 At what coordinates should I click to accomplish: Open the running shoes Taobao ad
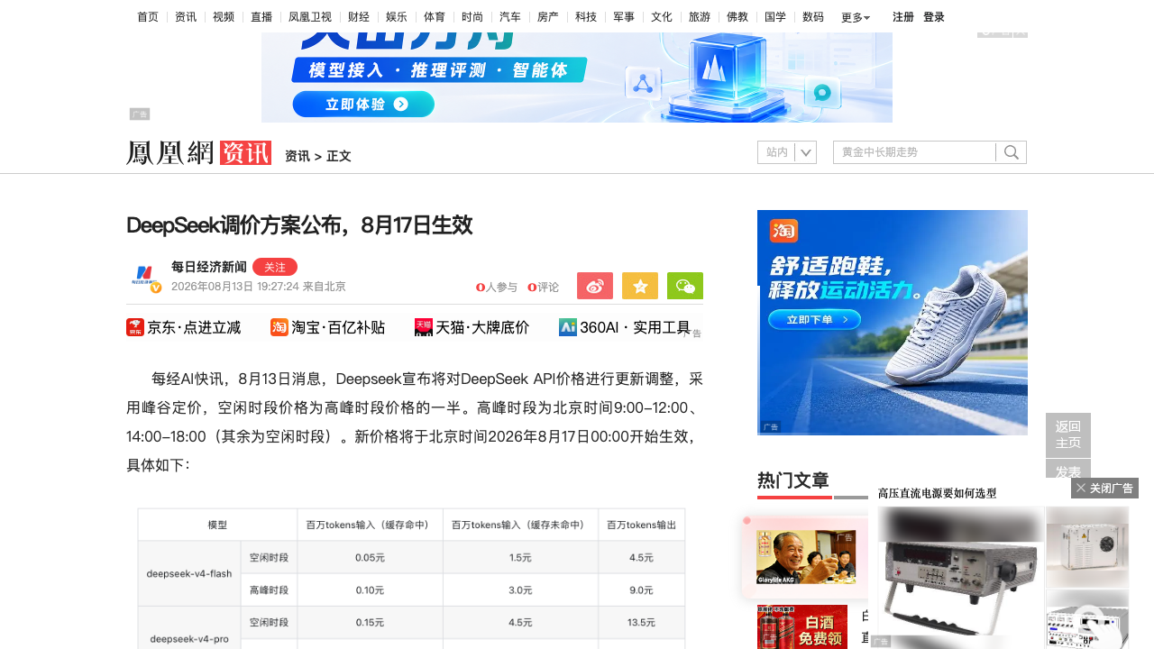[x=893, y=323]
